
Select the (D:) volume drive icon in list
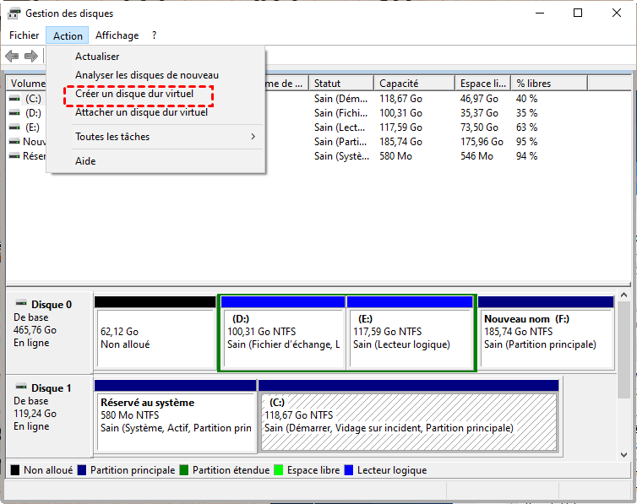(x=14, y=113)
